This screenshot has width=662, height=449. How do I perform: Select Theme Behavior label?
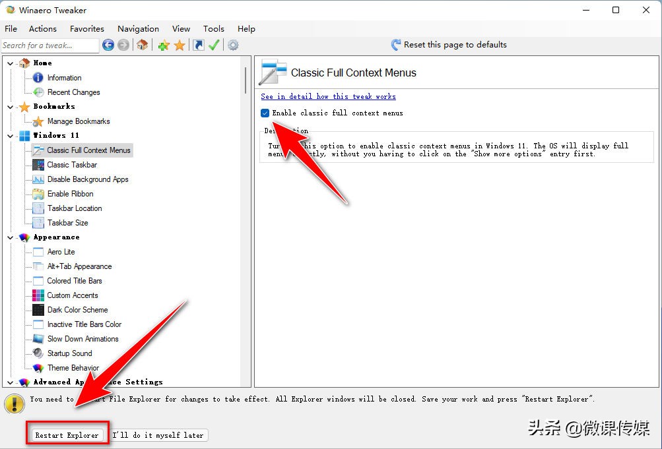(73, 368)
